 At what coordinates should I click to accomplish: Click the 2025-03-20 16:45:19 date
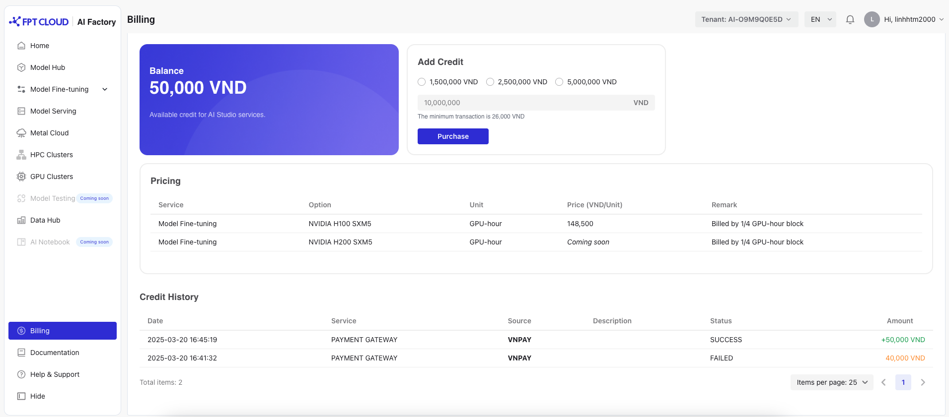click(182, 340)
